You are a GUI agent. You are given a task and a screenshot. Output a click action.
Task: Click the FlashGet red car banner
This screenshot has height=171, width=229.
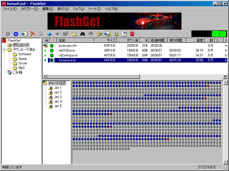click(x=114, y=21)
